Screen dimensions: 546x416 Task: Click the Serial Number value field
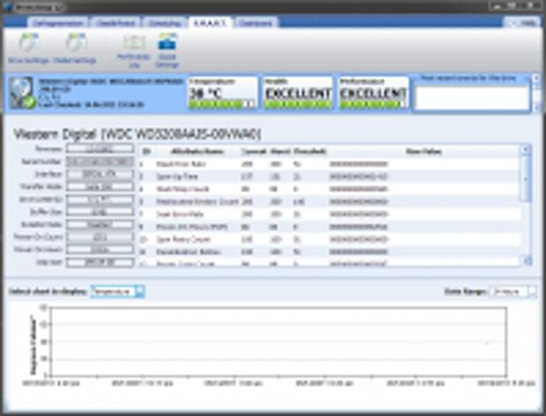[100, 162]
